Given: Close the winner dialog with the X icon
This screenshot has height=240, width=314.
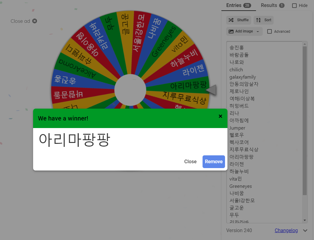Looking at the screenshot, I should tap(220, 116).
